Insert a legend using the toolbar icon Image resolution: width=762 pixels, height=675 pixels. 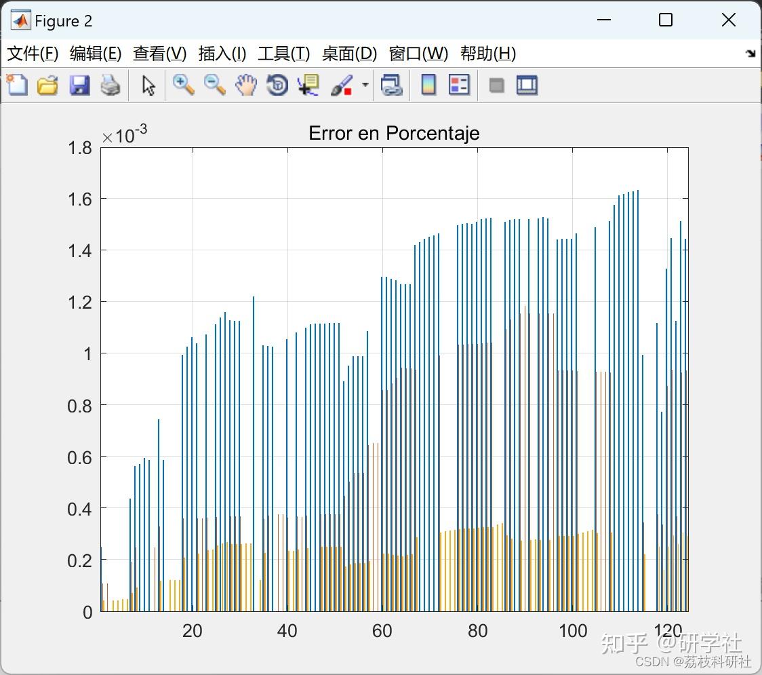tap(460, 85)
